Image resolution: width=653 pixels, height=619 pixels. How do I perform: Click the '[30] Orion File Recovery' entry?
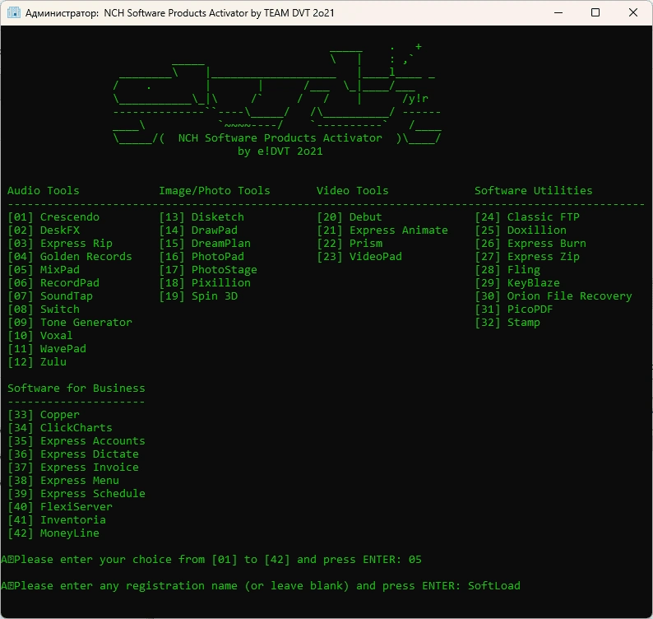tap(553, 296)
